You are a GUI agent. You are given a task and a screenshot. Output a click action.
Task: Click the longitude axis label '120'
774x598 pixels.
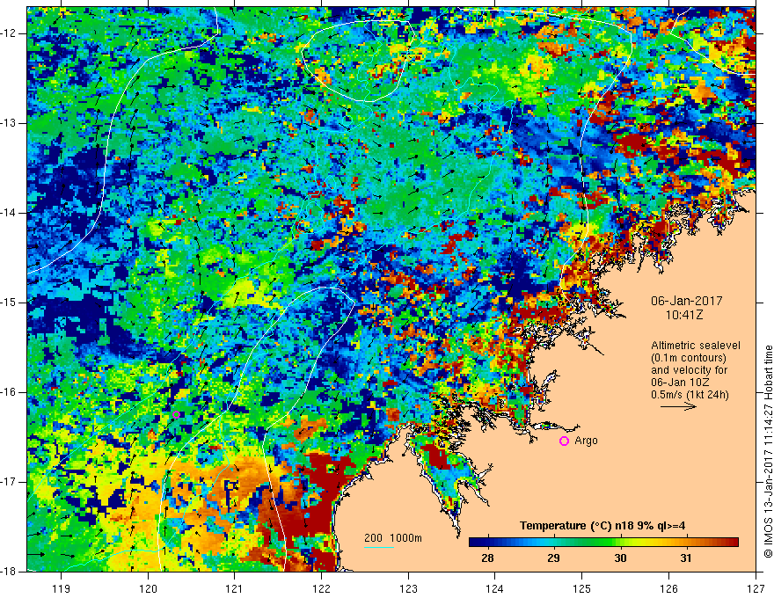click(148, 588)
